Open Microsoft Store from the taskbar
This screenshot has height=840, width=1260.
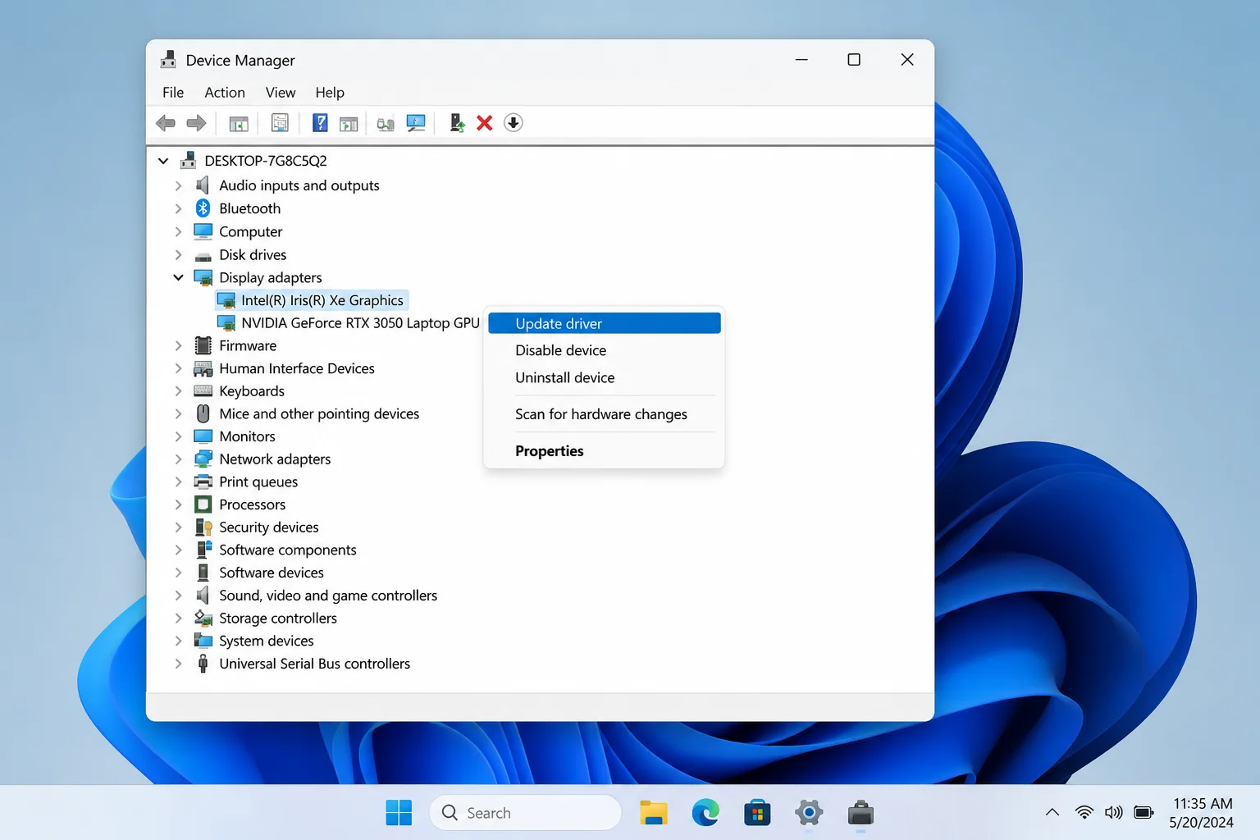(757, 813)
